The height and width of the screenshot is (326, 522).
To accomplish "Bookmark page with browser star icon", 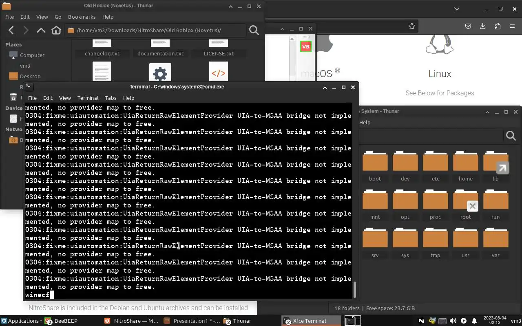I will (x=412, y=26).
